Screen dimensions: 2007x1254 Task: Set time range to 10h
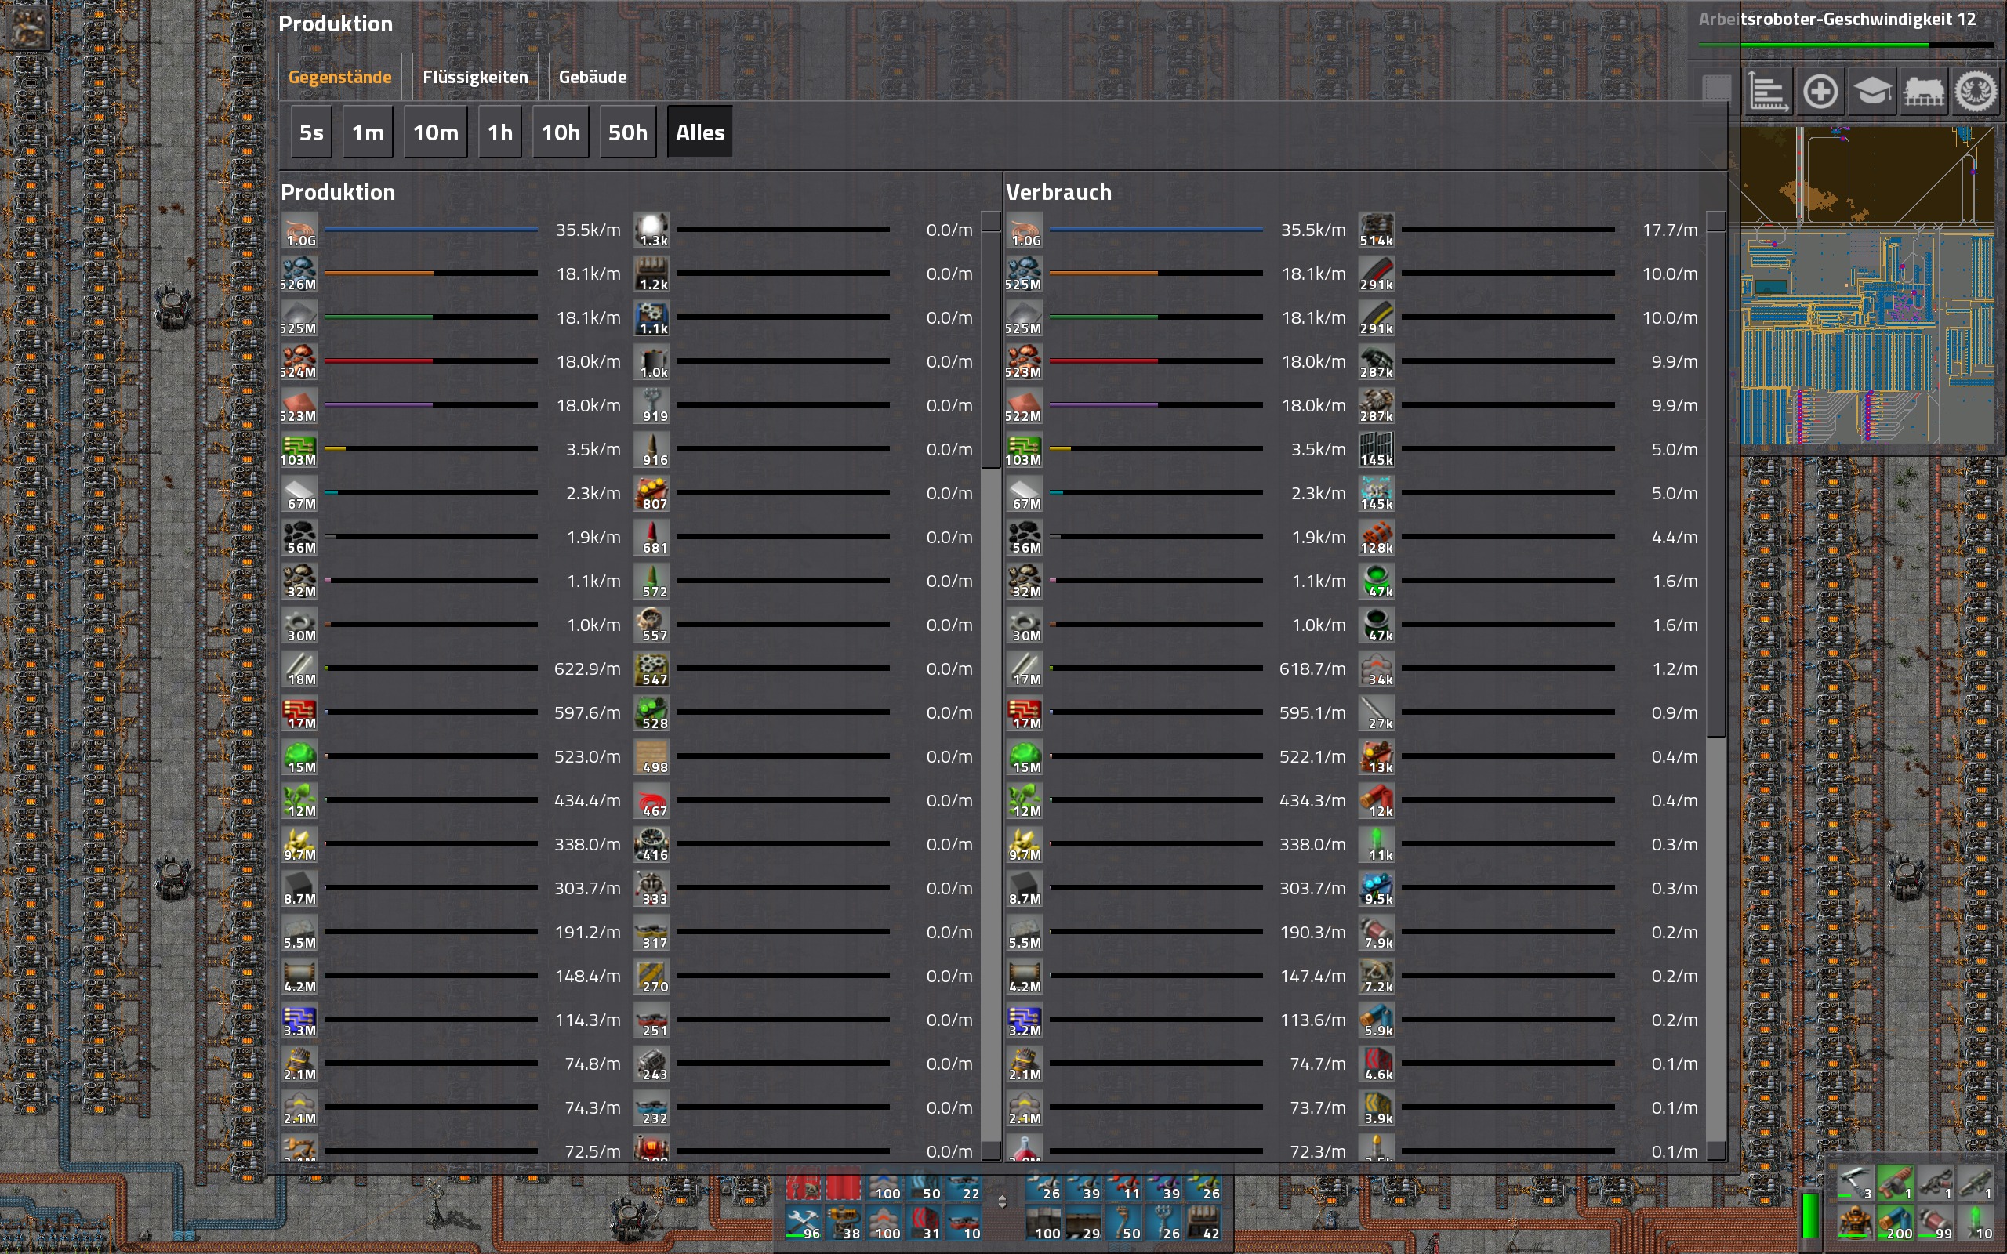pos(561,132)
